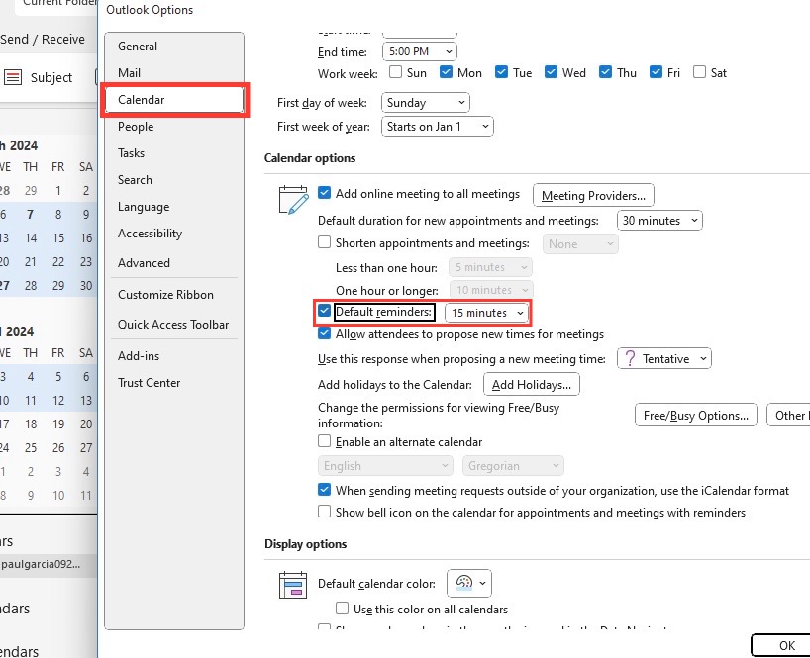Screen dimensions: 810x658
Task: Click the Subject arrangement icon in mail list
Action: pos(13,77)
